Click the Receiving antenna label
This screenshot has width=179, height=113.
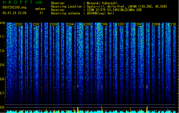(x=65, y=13)
